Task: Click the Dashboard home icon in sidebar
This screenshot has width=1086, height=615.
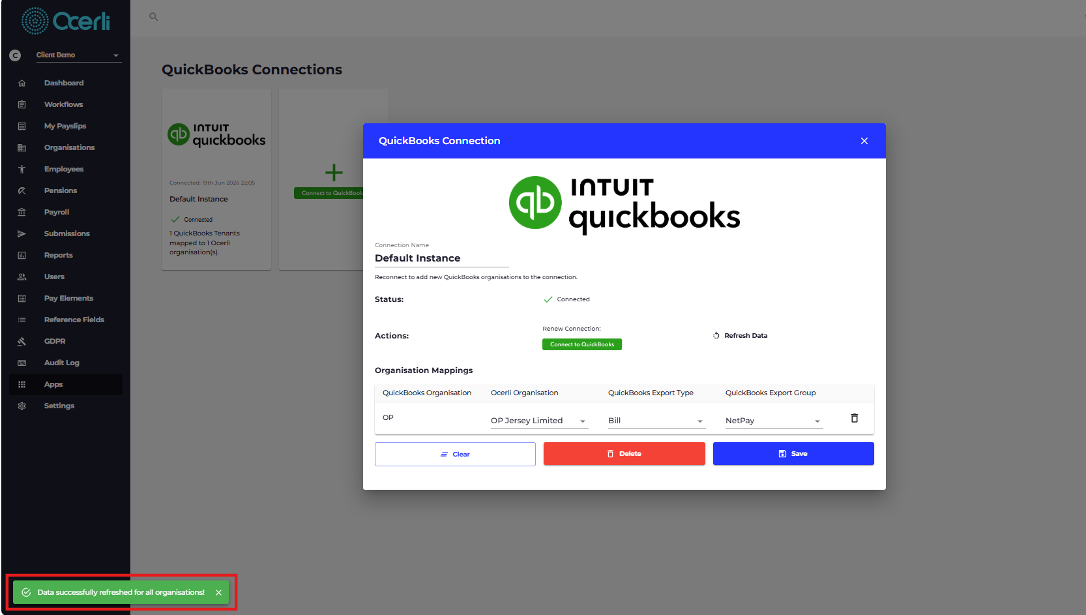Action: tap(22, 83)
